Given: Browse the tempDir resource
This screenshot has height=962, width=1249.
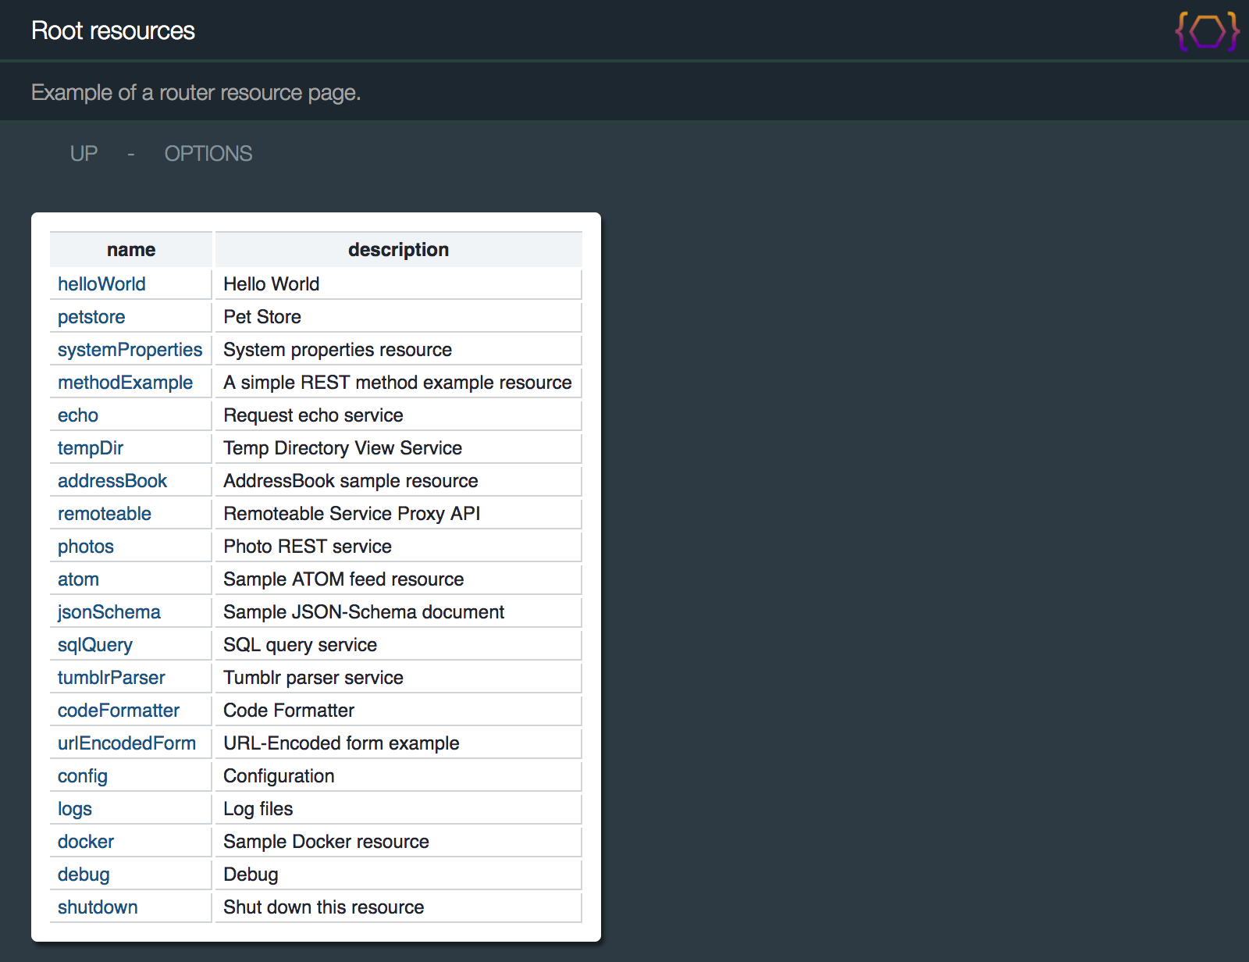Looking at the screenshot, I should 91,448.
